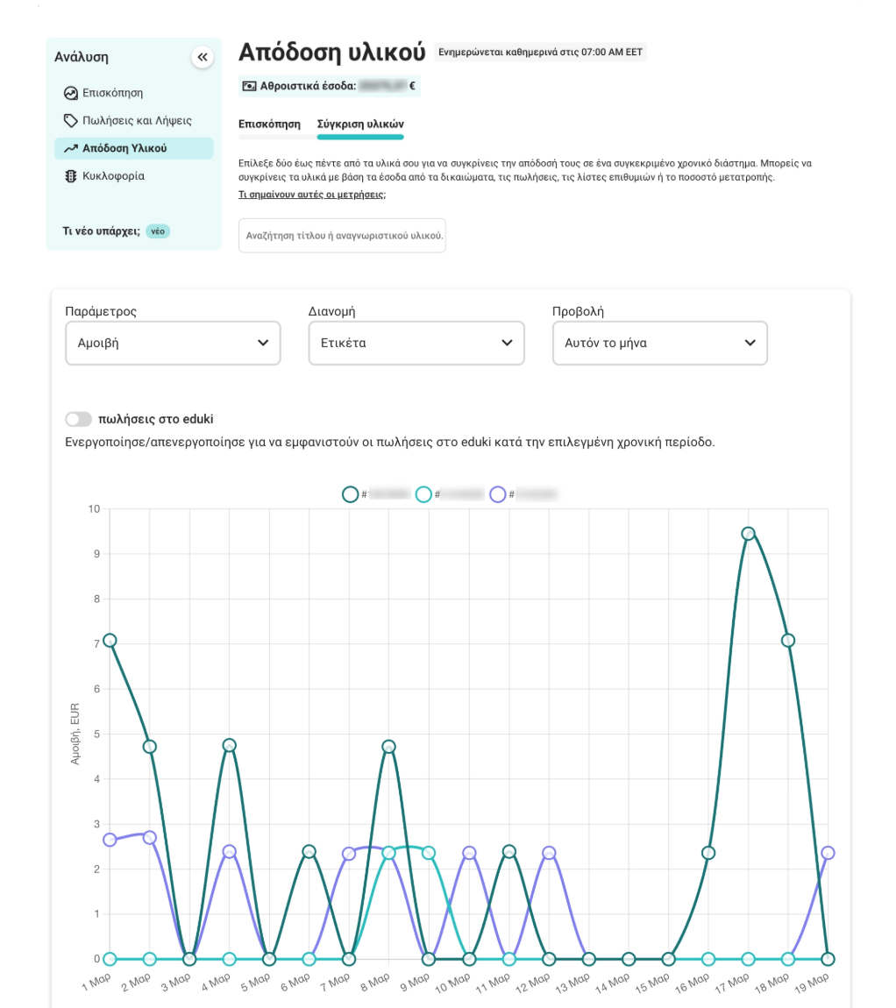Screen dimensions: 896x1008
Task: Click the Κυκλοφορία traffic icon
Action: 71,176
